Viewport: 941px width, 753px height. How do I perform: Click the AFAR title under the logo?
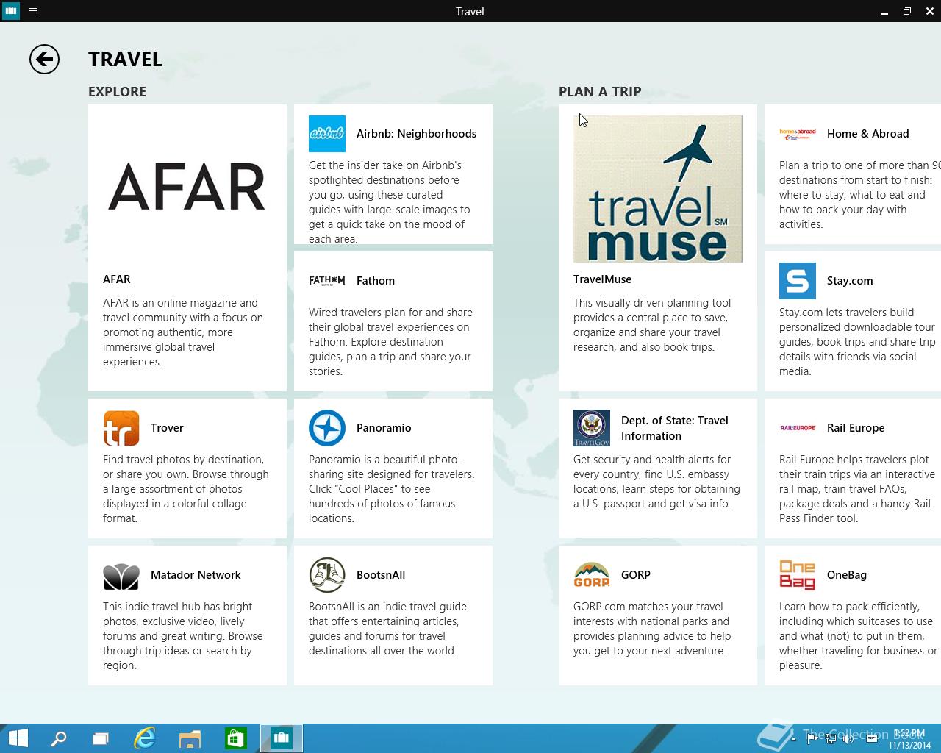click(117, 279)
